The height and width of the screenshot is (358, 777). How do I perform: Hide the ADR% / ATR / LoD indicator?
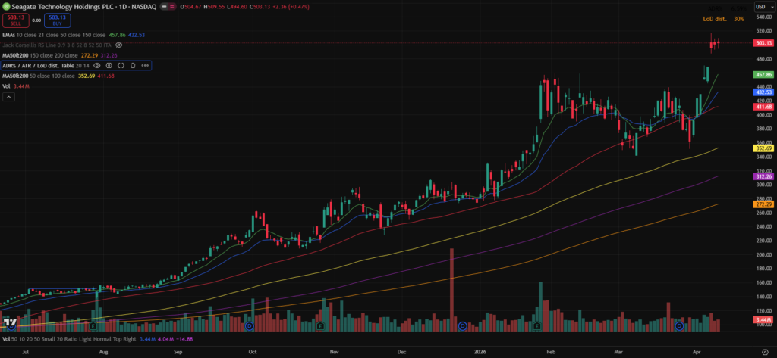[x=96, y=66]
